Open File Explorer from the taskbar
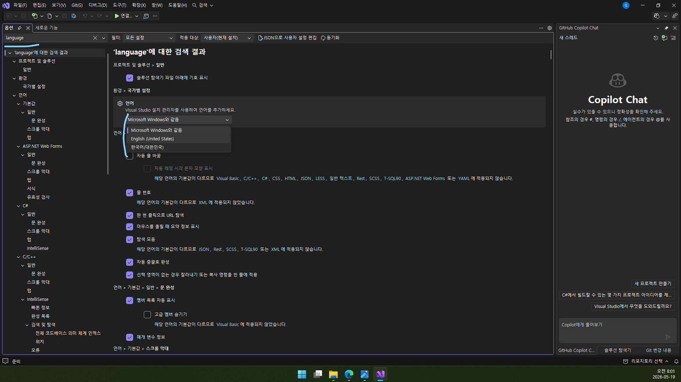The width and height of the screenshot is (681, 382). click(333, 374)
